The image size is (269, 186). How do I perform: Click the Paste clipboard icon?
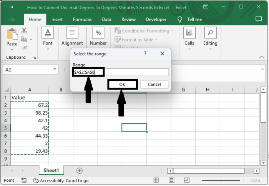tap(12, 34)
